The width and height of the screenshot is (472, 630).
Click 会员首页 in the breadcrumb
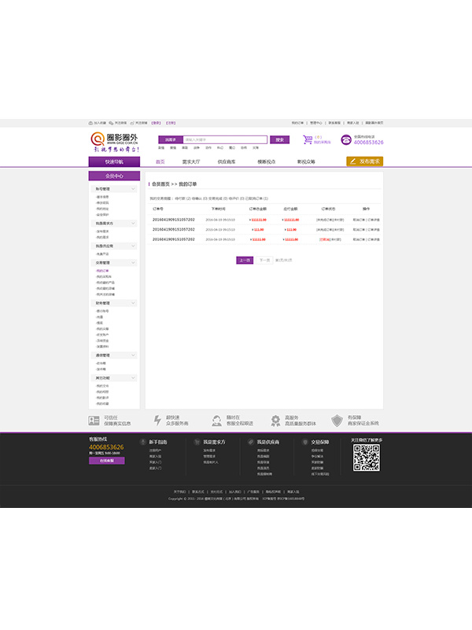coord(160,184)
